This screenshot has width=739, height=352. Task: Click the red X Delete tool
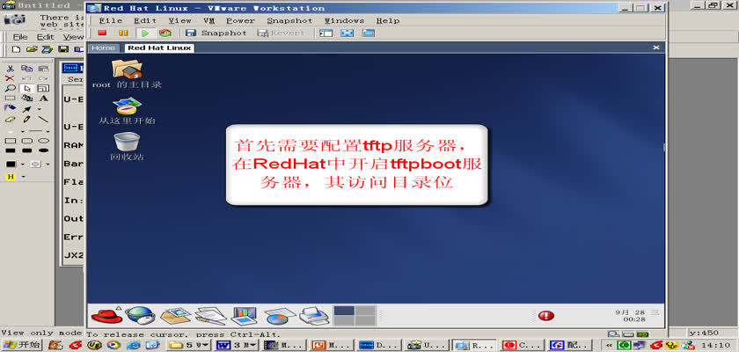click(x=10, y=78)
